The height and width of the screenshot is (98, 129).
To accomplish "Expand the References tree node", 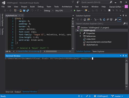I will click(80, 36).
